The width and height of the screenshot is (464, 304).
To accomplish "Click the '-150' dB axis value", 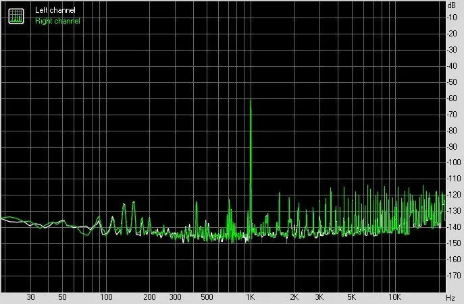I will point(454,243).
